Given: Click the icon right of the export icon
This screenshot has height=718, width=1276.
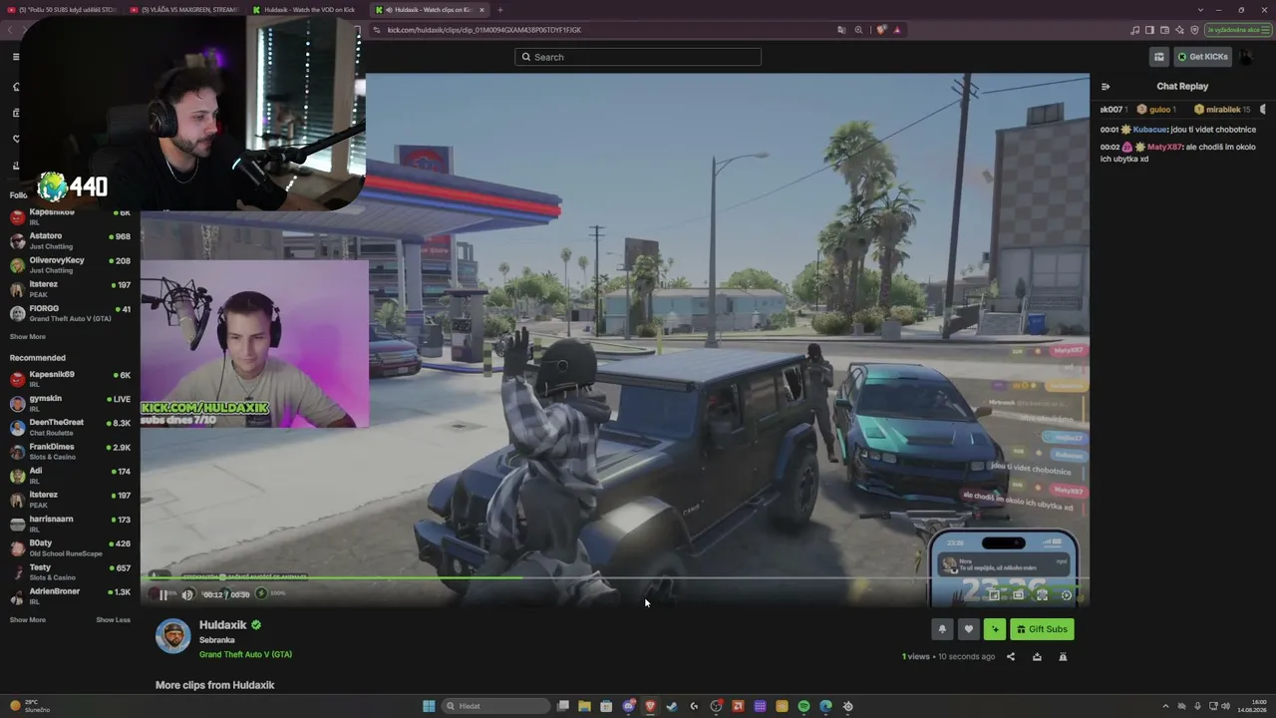Looking at the screenshot, I should point(1063,657).
